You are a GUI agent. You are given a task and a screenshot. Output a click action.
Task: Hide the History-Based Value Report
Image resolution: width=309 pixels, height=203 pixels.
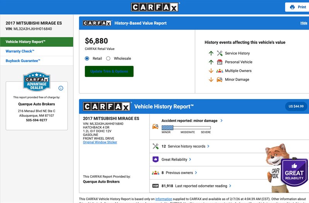pyautogui.click(x=304, y=23)
